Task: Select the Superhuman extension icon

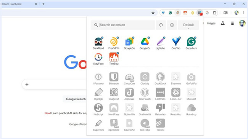Action: point(191,42)
